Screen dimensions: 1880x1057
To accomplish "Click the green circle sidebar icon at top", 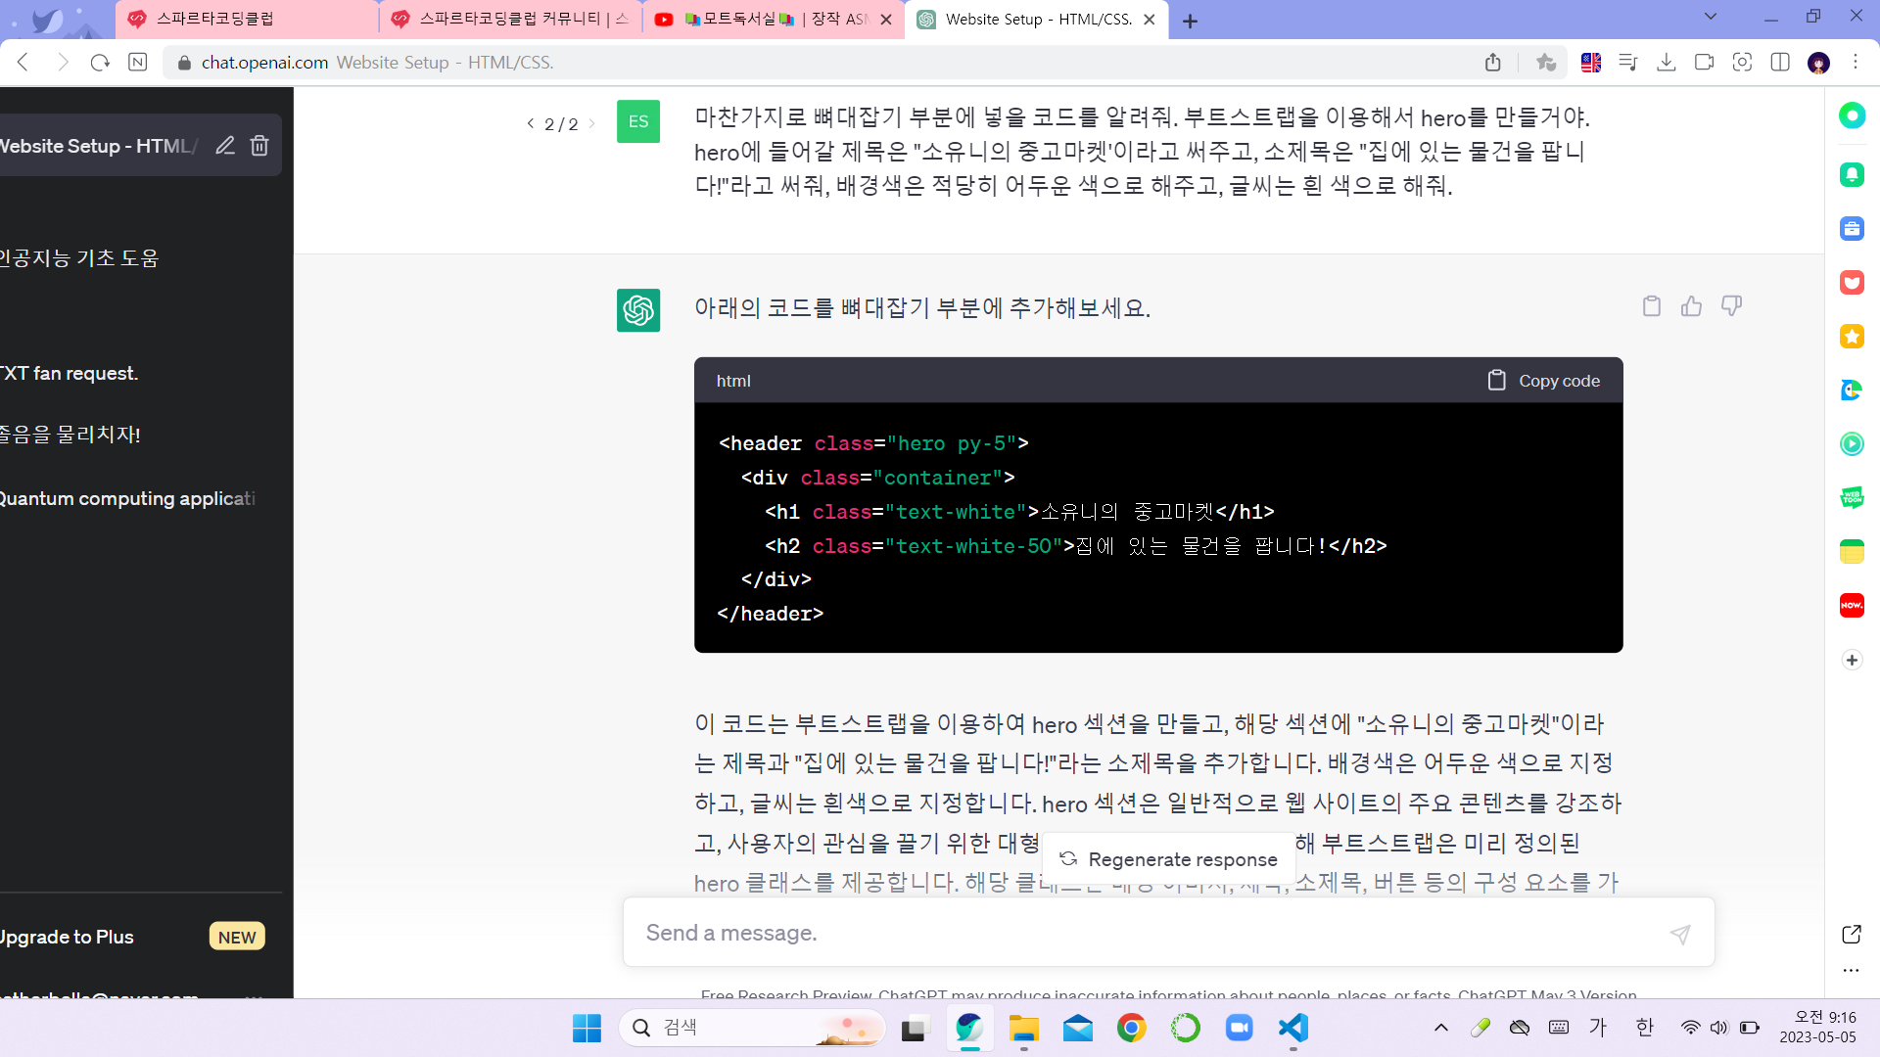I will pos(1852,115).
